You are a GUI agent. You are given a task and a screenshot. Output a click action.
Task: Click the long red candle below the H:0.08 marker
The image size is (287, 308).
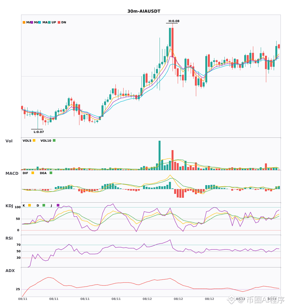[173, 42]
